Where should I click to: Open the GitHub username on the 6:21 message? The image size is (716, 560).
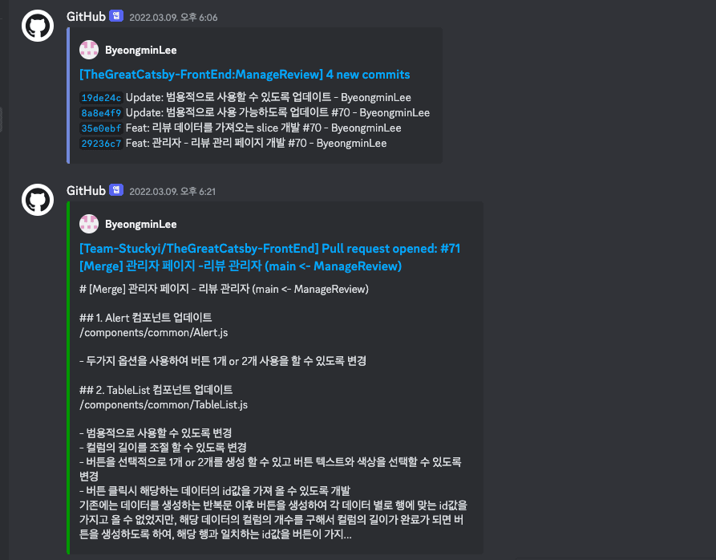coord(86,190)
